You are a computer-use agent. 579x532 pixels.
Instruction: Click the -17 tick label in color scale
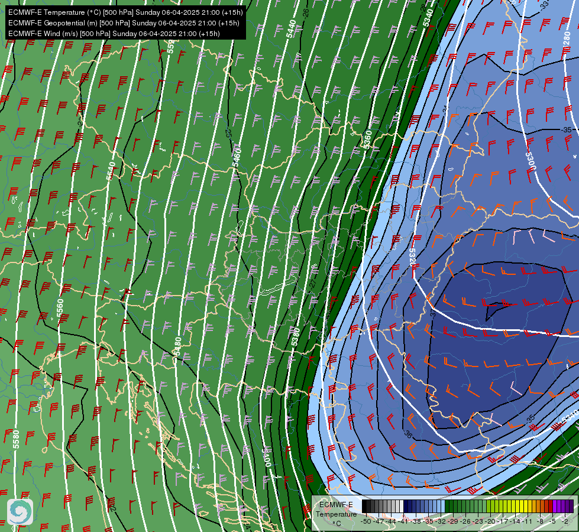click(x=503, y=521)
